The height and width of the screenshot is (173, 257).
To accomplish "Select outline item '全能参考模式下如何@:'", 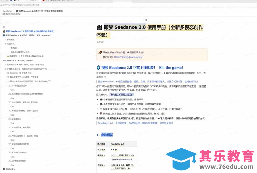I will coord(20,52).
